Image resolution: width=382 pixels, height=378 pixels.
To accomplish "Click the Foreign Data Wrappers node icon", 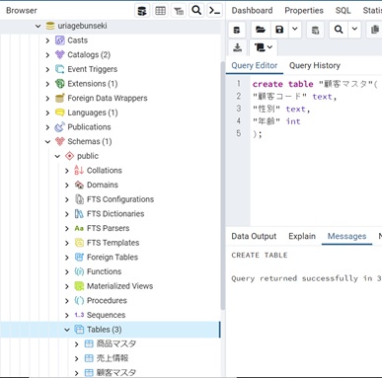I will tap(60, 98).
